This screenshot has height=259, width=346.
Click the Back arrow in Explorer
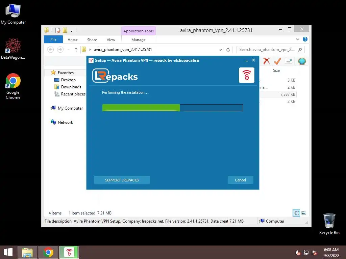click(51, 50)
